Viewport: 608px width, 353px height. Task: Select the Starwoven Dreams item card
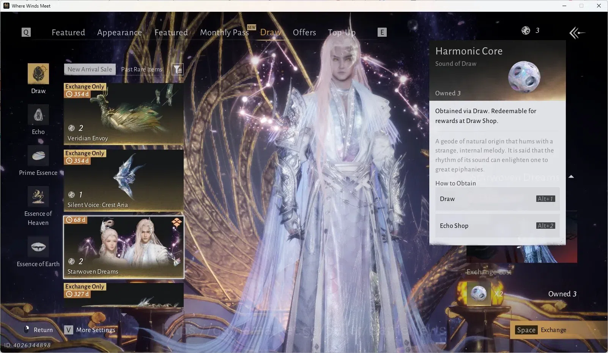point(124,247)
